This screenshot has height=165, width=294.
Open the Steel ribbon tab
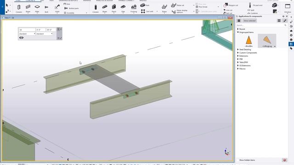[18, 0]
